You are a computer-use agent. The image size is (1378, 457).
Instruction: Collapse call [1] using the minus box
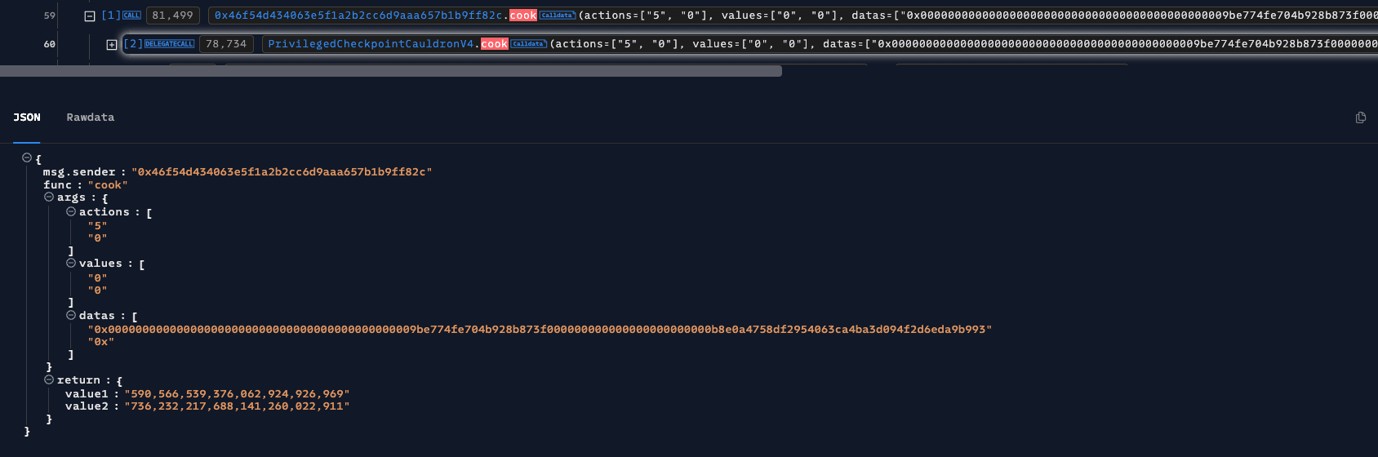click(x=90, y=16)
